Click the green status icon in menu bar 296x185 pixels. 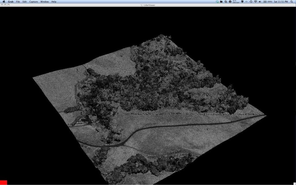coord(217,2)
